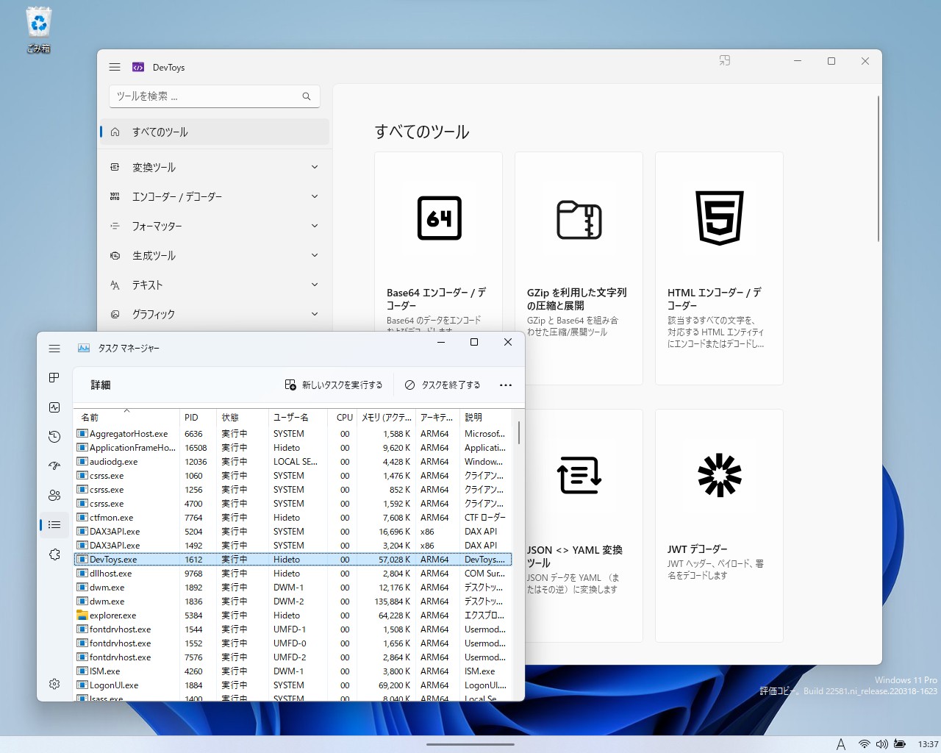The image size is (941, 753).
Task: Open Task Manager settings gear
Action: (x=54, y=684)
